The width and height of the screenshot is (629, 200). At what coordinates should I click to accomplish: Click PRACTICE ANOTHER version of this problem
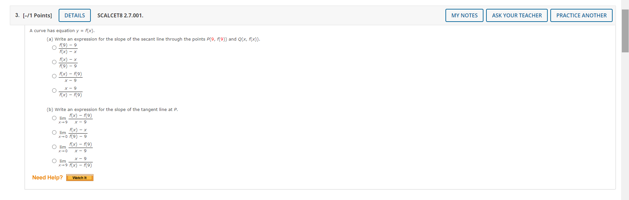(581, 15)
